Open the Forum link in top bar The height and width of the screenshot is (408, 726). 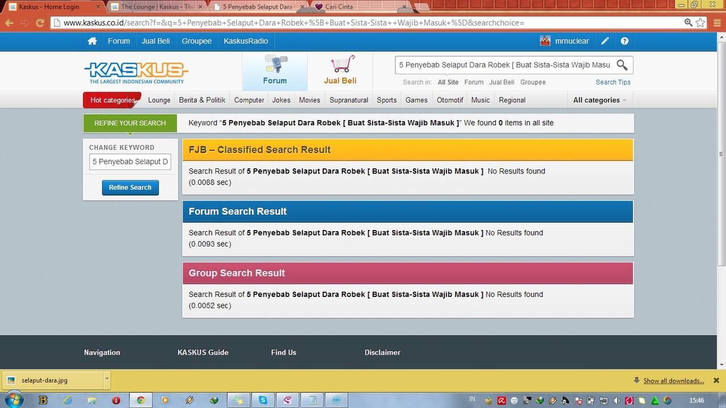click(x=119, y=41)
